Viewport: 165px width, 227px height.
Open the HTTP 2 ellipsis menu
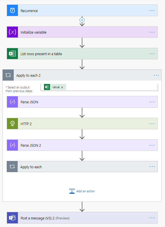point(152,124)
